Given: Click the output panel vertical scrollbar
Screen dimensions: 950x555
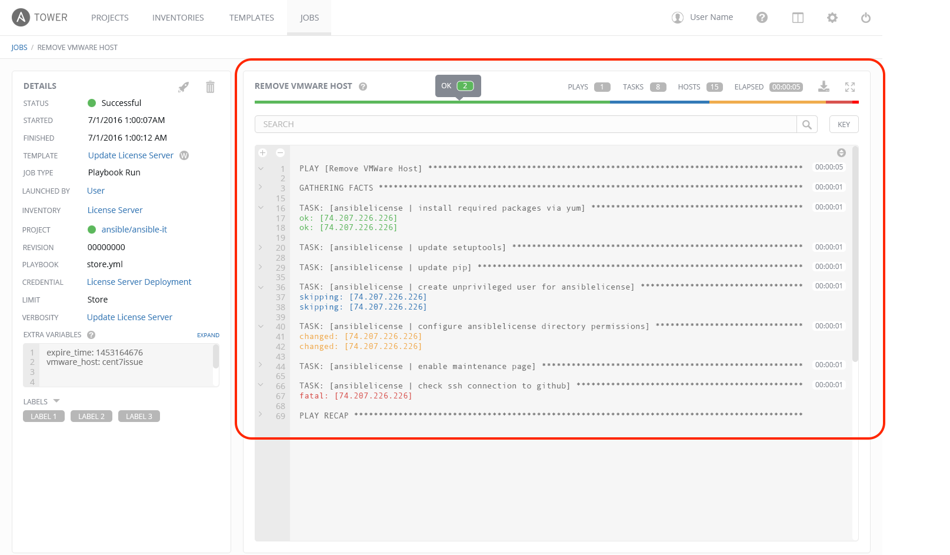Looking at the screenshot, I should [855, 254].
